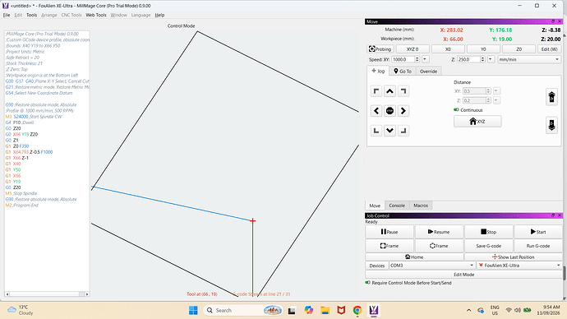Open the Web Tools menu

pos(96,15)
